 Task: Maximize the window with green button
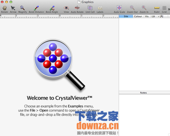click(11, 2)
